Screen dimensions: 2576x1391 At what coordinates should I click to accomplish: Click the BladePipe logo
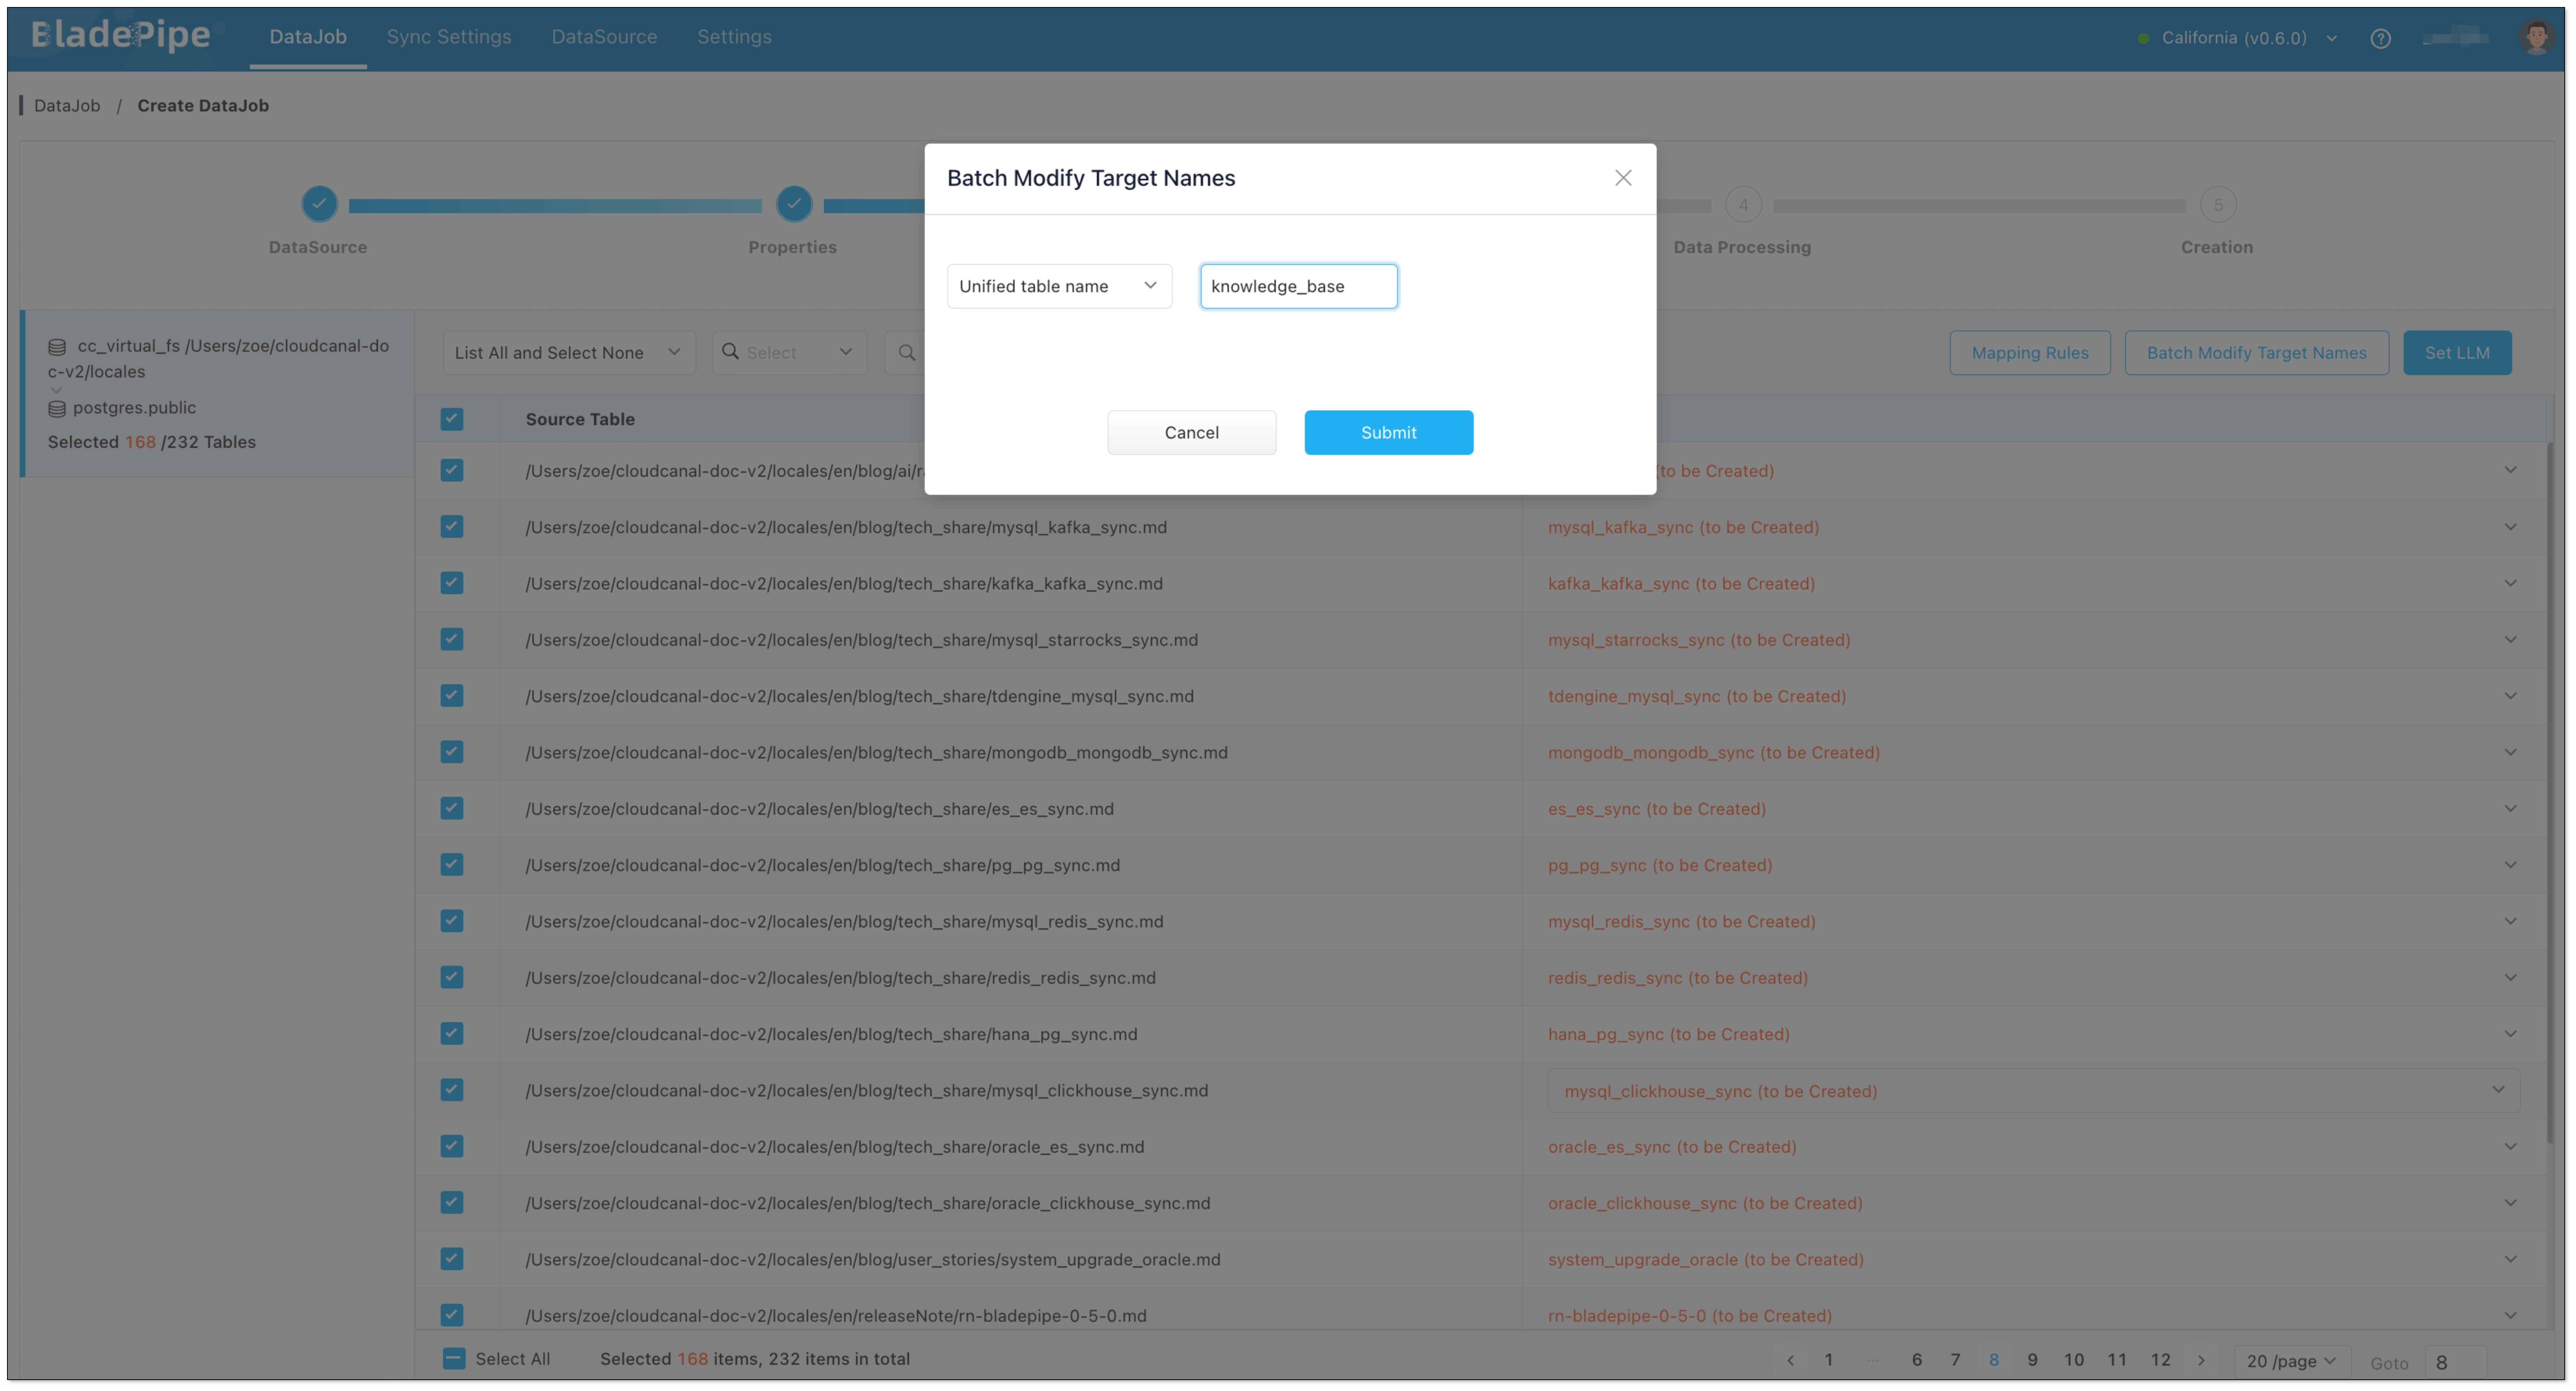tap(121, 35)
